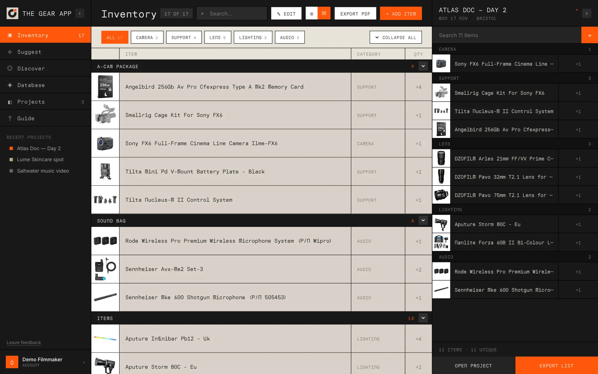Open Saltwater music video project

pyautogui.click(x=43, y=171)
